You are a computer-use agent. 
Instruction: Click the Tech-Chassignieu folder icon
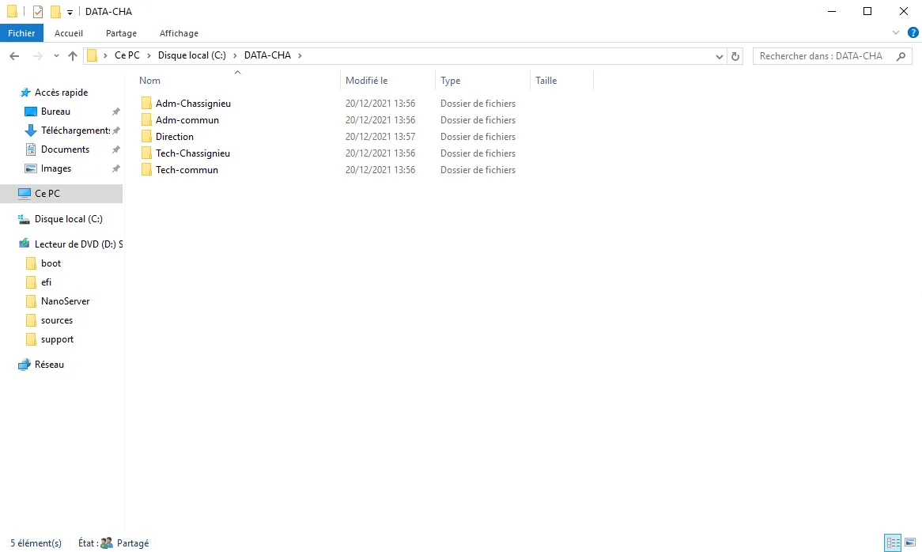pyautogui.click(x=146, y=153)
